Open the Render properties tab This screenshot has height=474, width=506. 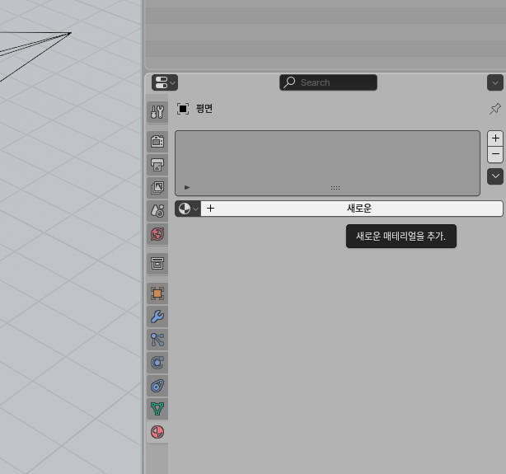(x=157, y=142)
